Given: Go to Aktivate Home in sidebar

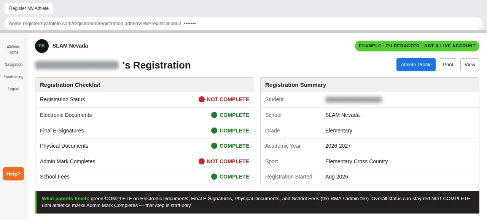Looking at the screenshot, I should click(x=13, y=49).
